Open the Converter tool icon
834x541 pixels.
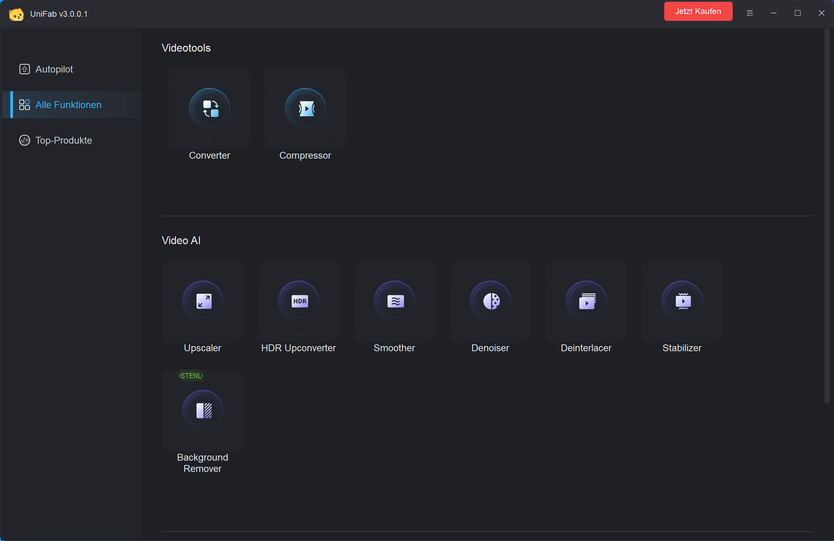tap(210, 108)
